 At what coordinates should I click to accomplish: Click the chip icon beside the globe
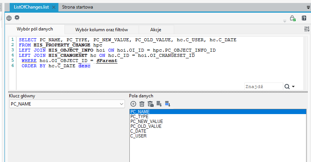pos(17,18)
